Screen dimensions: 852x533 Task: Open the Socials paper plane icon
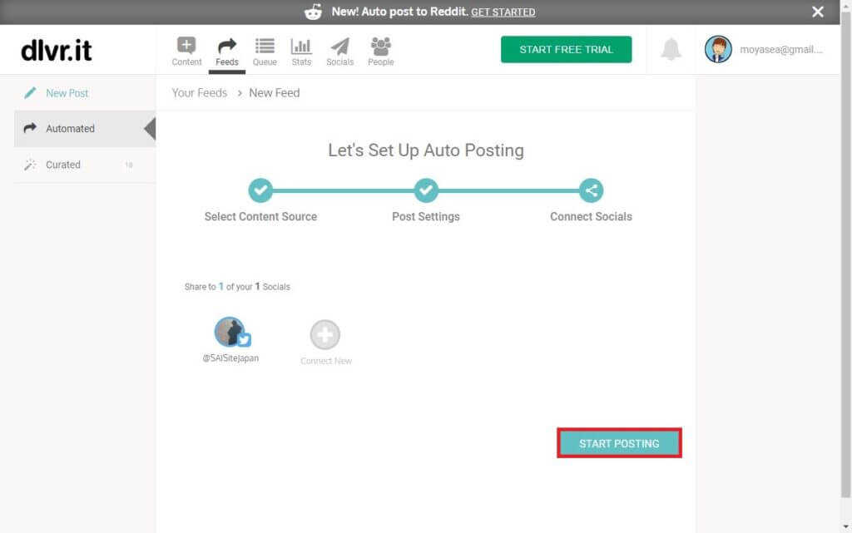point(339,47)
